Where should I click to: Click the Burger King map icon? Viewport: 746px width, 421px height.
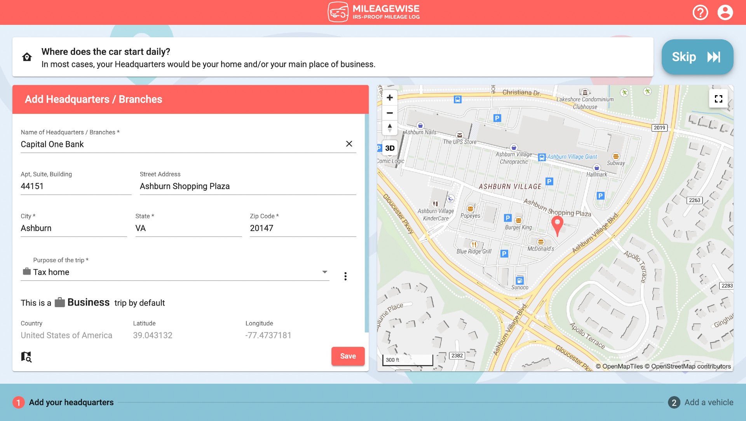point(518,220)
